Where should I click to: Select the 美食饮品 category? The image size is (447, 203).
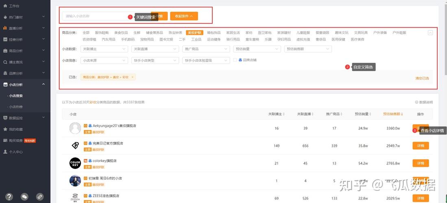click(x=121, y=33)
